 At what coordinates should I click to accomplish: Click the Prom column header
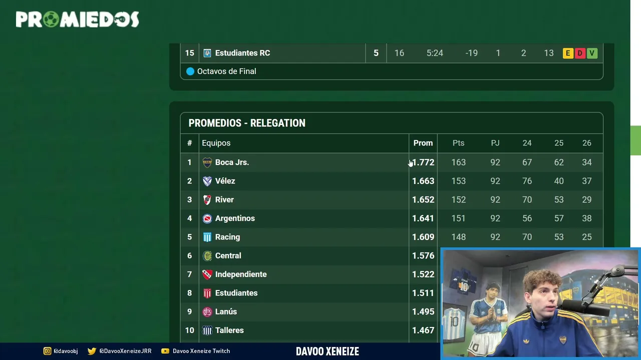coord(423,143)
